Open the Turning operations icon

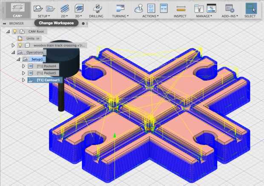tap(120, 8)
